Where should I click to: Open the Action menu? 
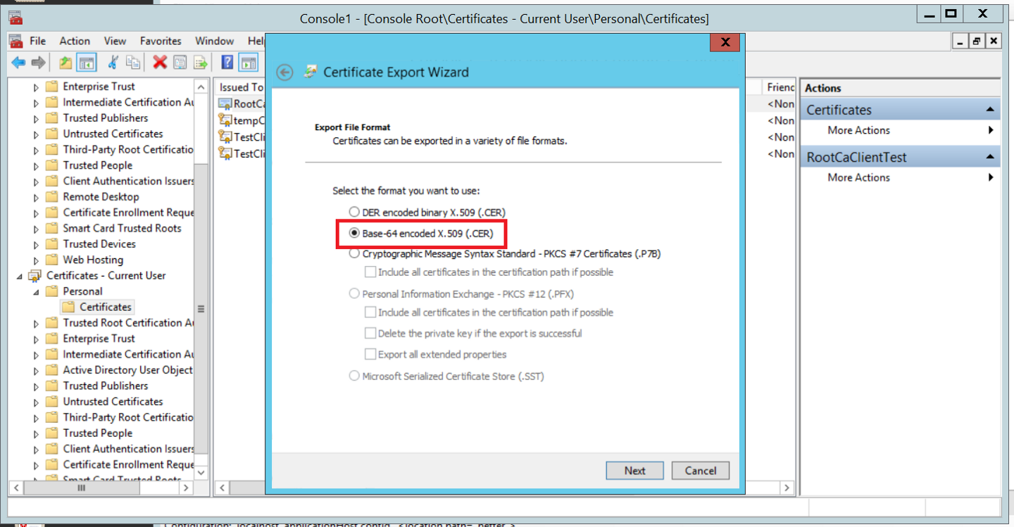point(75,41)
